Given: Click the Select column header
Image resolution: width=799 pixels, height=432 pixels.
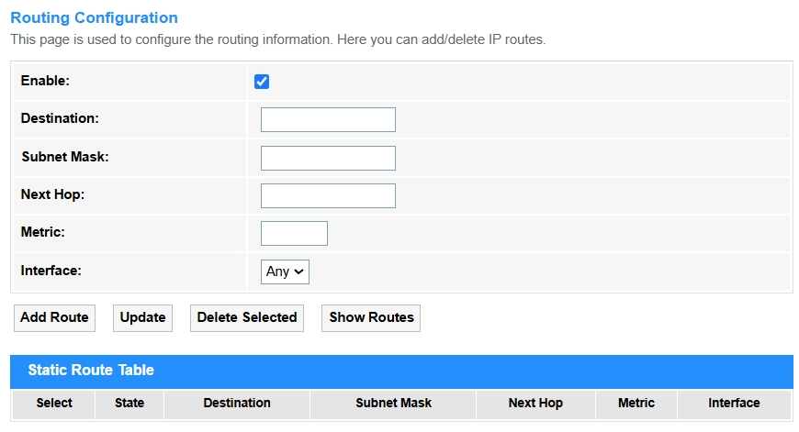Looking at the screenshot, I should (54, 404).
